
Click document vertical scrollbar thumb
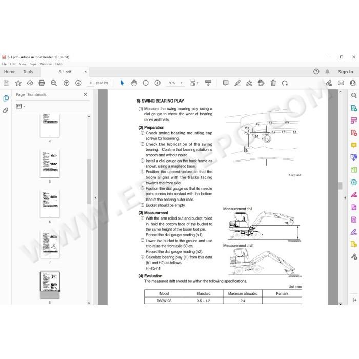[x=340, y=186]
